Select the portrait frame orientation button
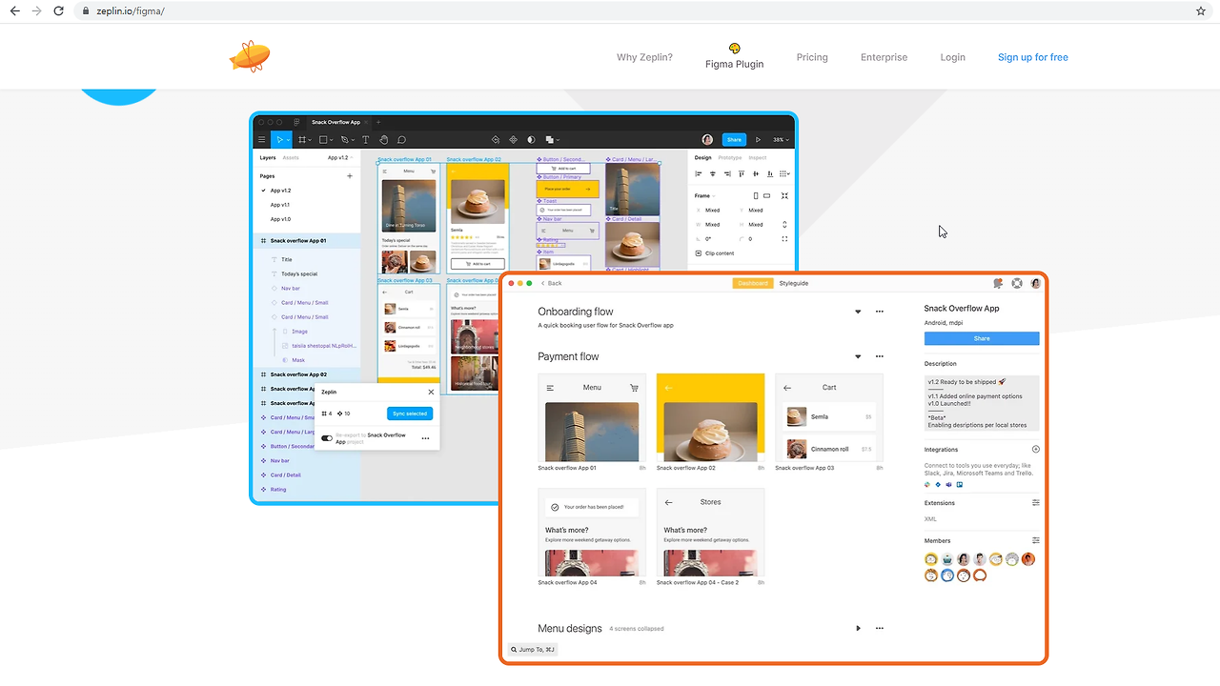The height and width of the screenshot is (686, 1220). [x=756, y=195]
